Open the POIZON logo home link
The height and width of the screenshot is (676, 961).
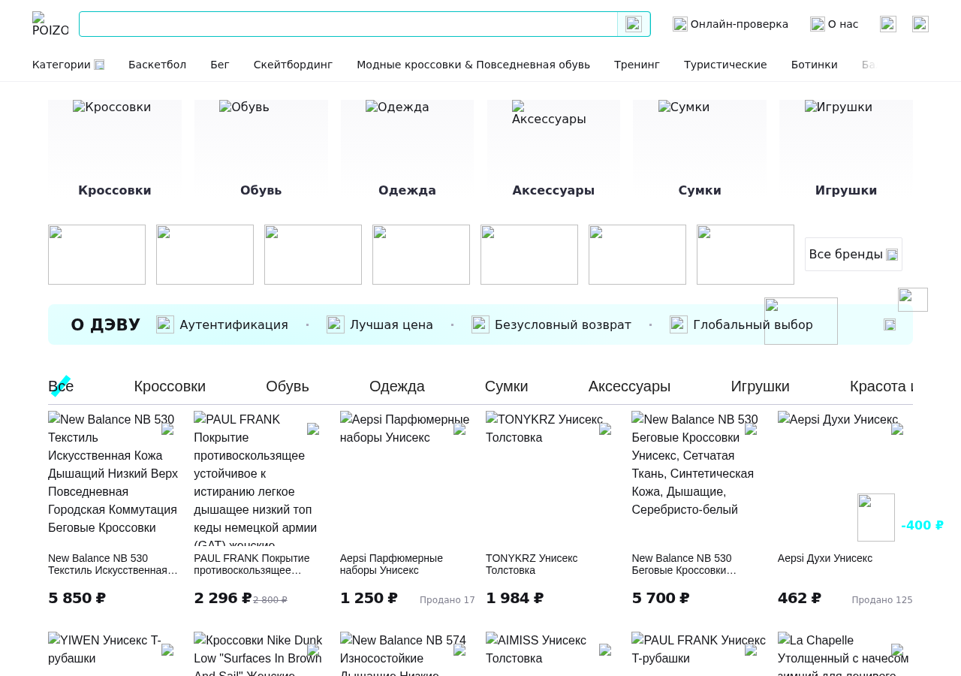click(50, 24)
